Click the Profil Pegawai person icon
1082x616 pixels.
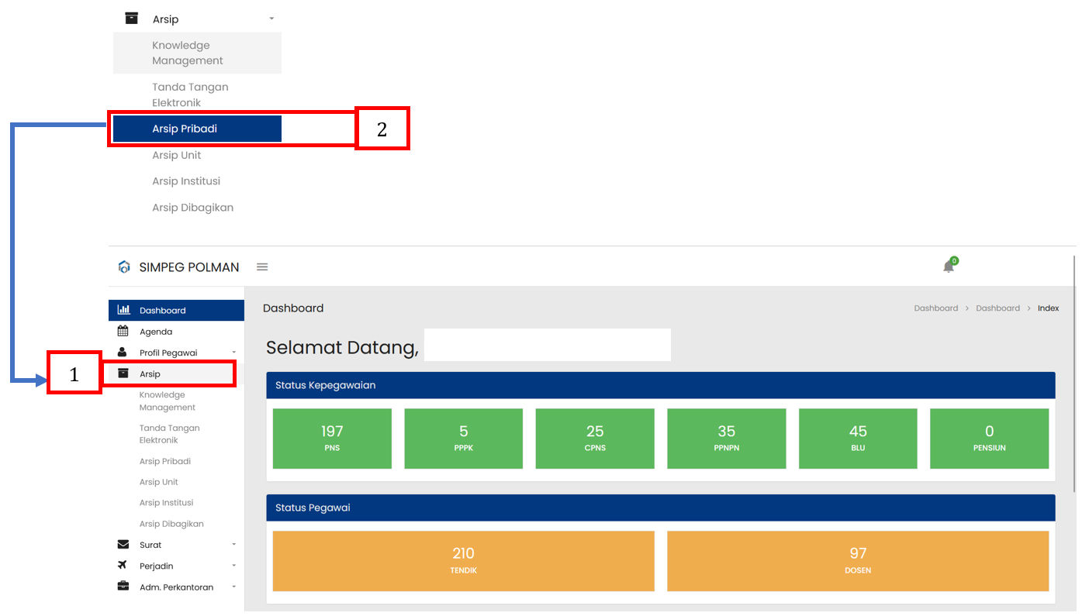tap(123, 353)
